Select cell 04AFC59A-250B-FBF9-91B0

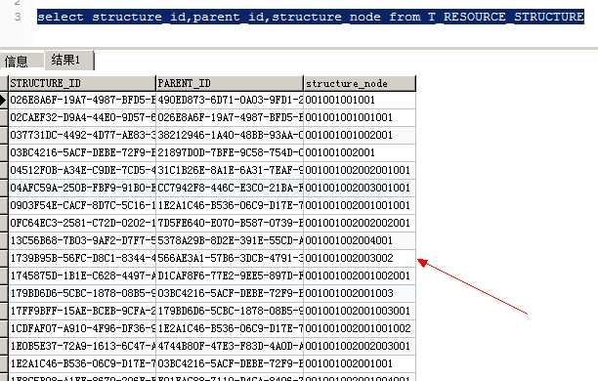click(x=82, y=188)
